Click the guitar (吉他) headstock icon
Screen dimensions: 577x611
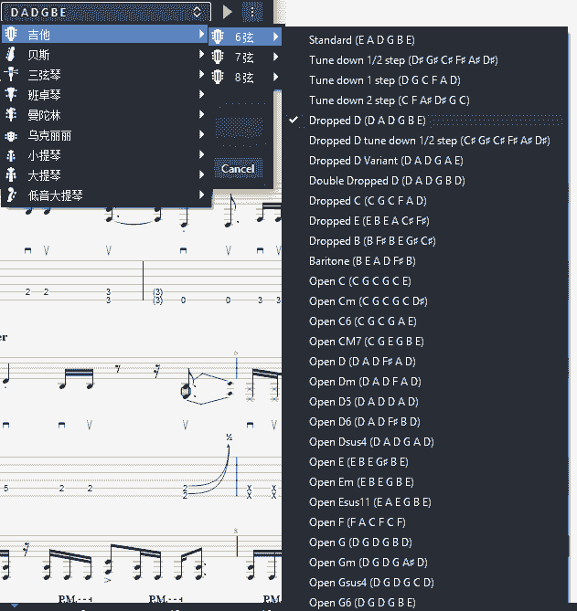click(x=11, y=35)
